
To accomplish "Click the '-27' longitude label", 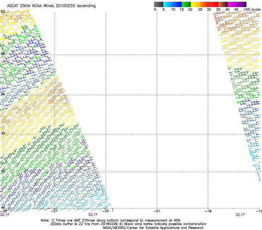I will (x=54, y=211).
